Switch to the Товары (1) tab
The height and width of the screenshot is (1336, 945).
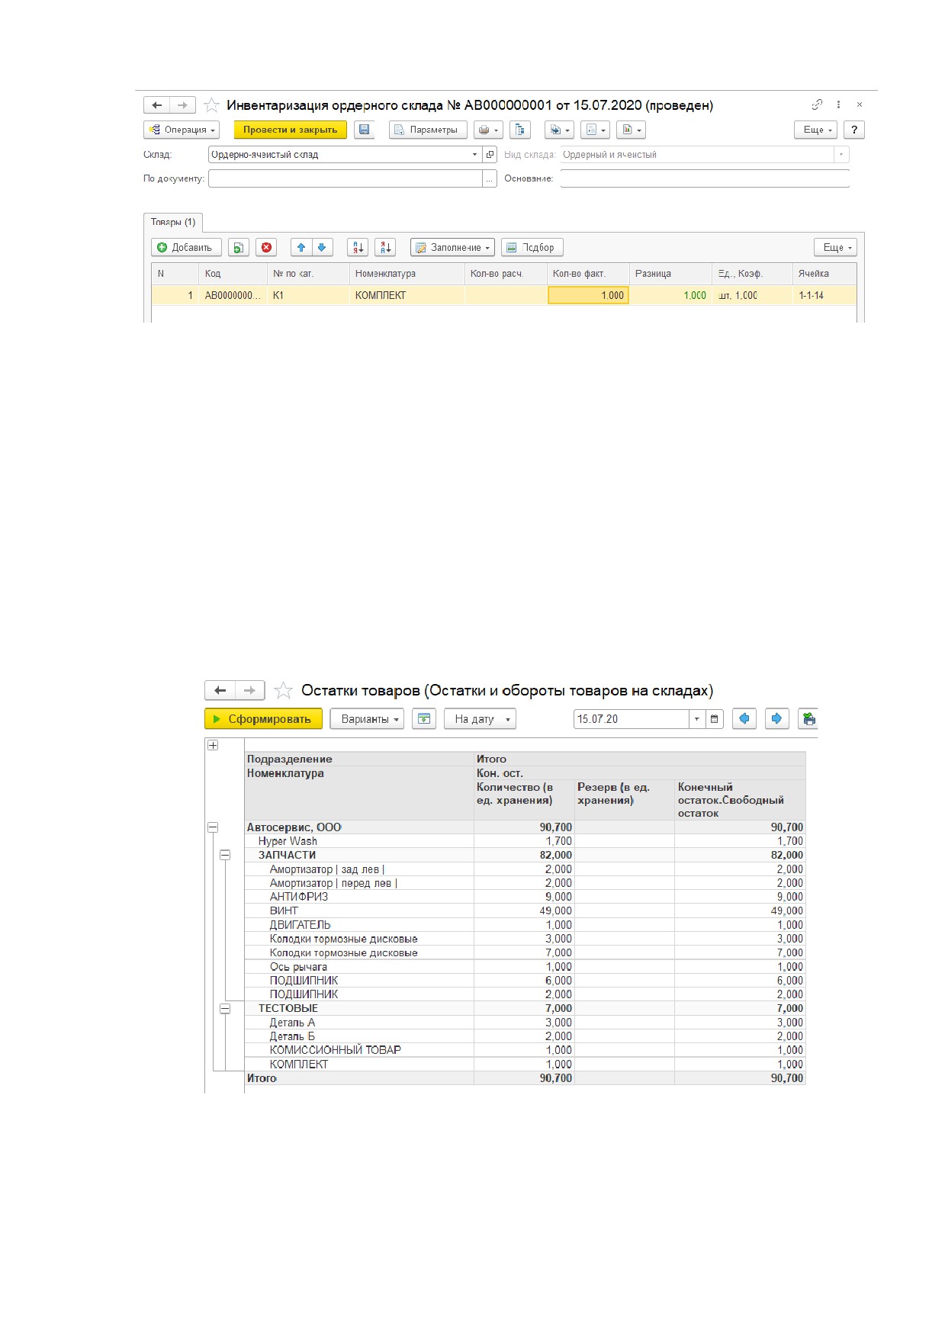(x=173, y=223)
